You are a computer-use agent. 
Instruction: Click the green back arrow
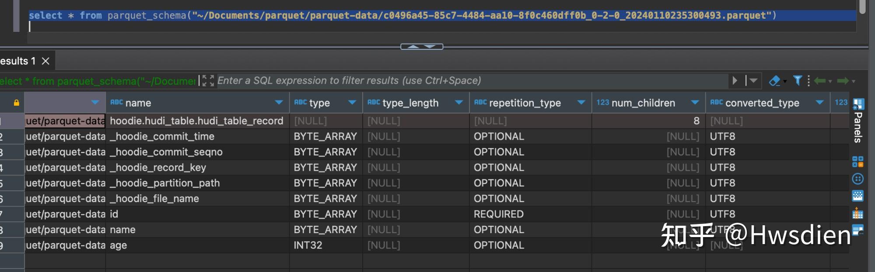point(820,81)
